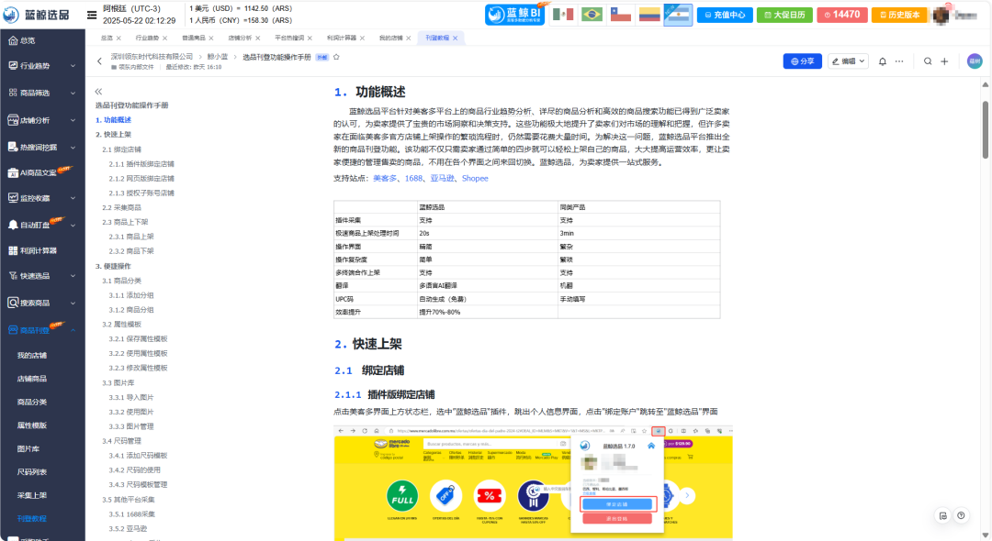Toggle the hamburger sidebar collapse icon
The width and height of the screenshot is (992, 541).
click(92, 15)
